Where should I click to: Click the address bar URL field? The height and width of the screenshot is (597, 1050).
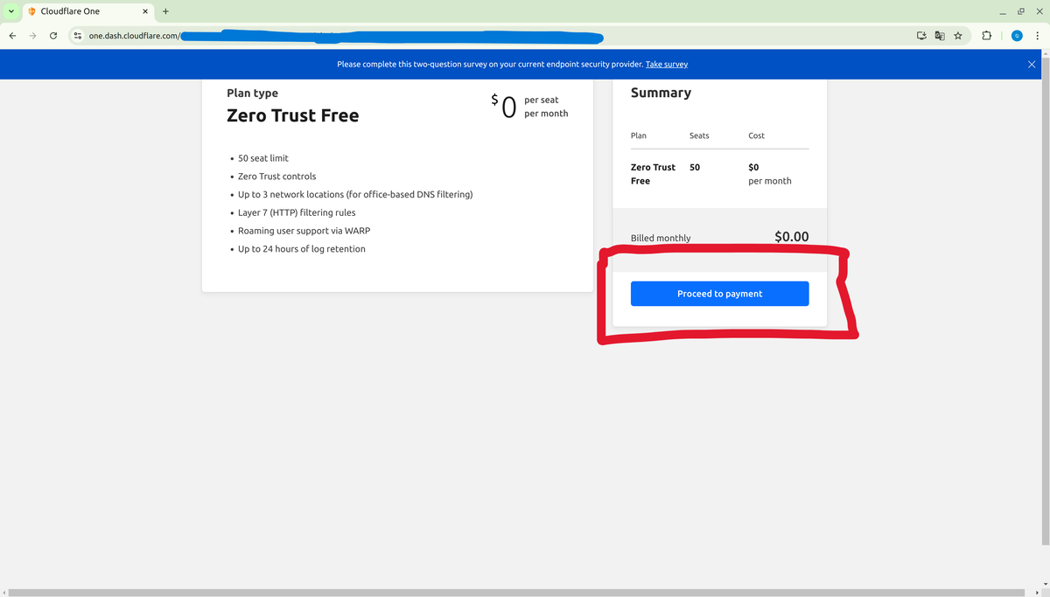[490, 36]
